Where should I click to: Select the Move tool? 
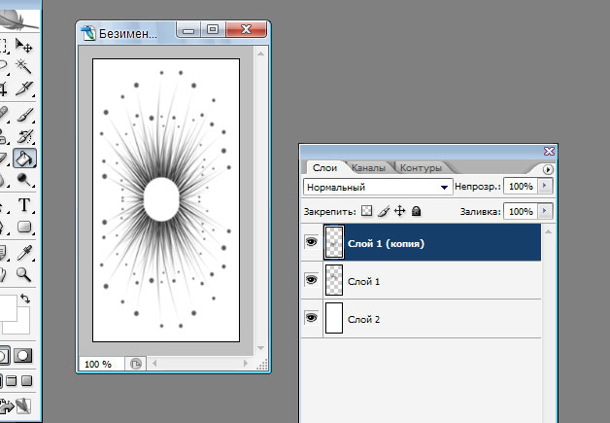click(x=25, y=45)
